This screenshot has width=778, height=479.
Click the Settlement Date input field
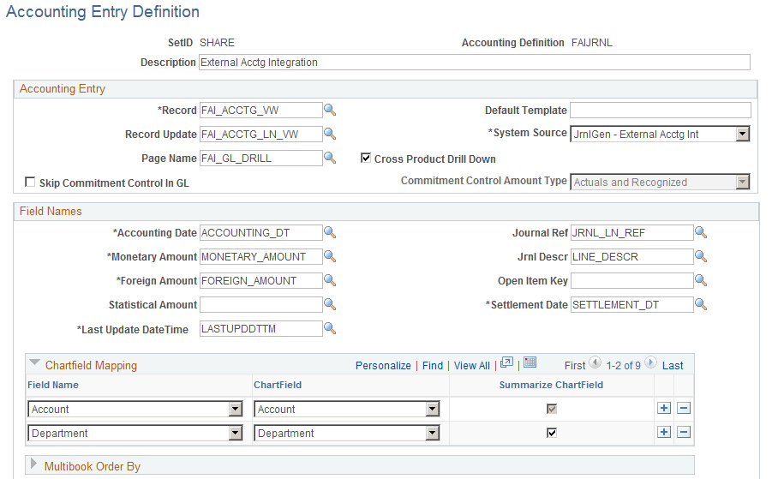pos(632,305)
